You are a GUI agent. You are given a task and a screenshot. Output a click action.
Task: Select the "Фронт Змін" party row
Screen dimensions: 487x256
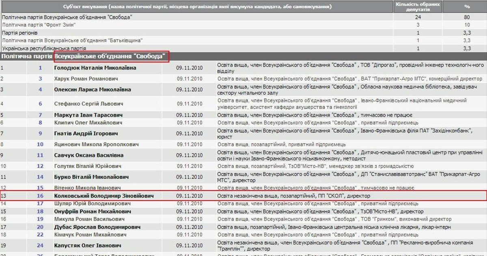(39, 25)
